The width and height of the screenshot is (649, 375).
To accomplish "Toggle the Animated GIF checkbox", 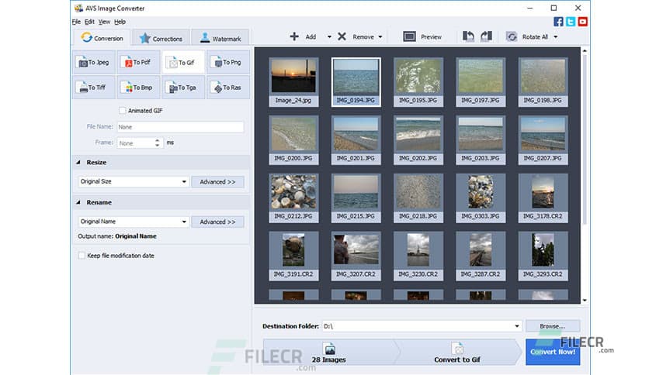I will pyautogui.click(x=122, y=110).
